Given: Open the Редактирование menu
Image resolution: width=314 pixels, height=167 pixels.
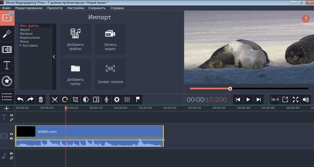Looking at the screenshot, I should click(29, 8).
